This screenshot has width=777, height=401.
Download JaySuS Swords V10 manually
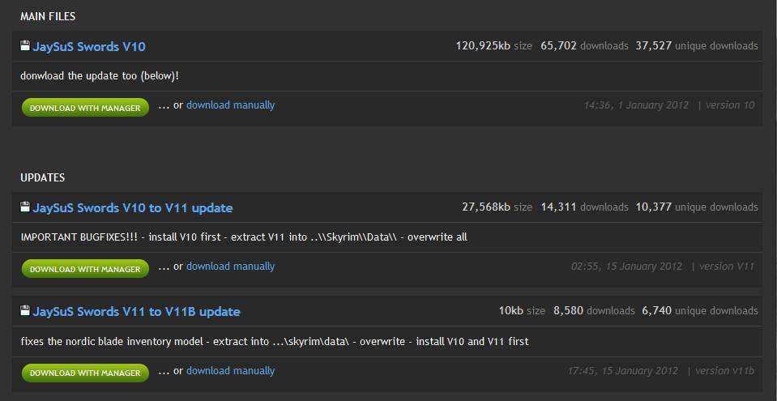pos(230,105)
